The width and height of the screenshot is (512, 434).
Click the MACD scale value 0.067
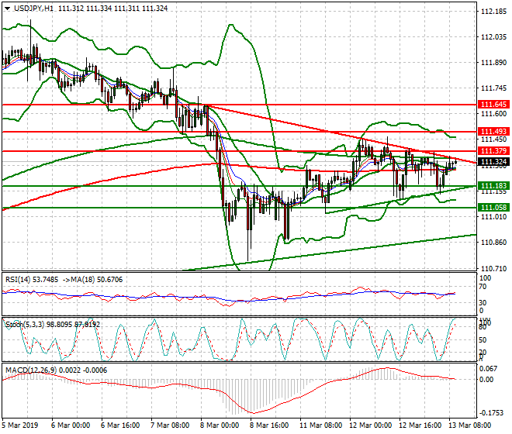488,369
